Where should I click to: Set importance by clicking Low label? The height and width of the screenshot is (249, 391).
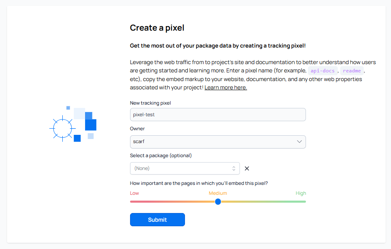tap(134, 193)
